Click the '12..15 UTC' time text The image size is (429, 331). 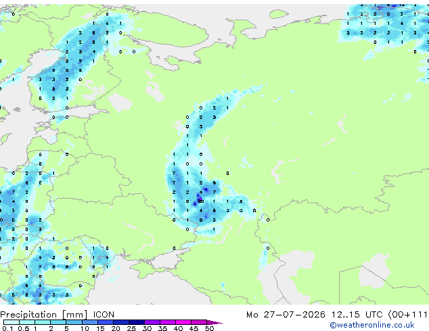(357, 315)
